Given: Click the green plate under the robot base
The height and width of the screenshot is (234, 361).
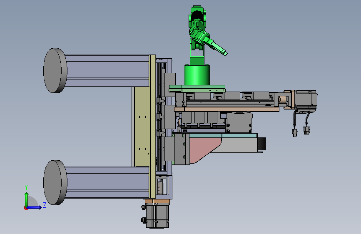Looking at the screenshot, I should [x=197, y=88].
